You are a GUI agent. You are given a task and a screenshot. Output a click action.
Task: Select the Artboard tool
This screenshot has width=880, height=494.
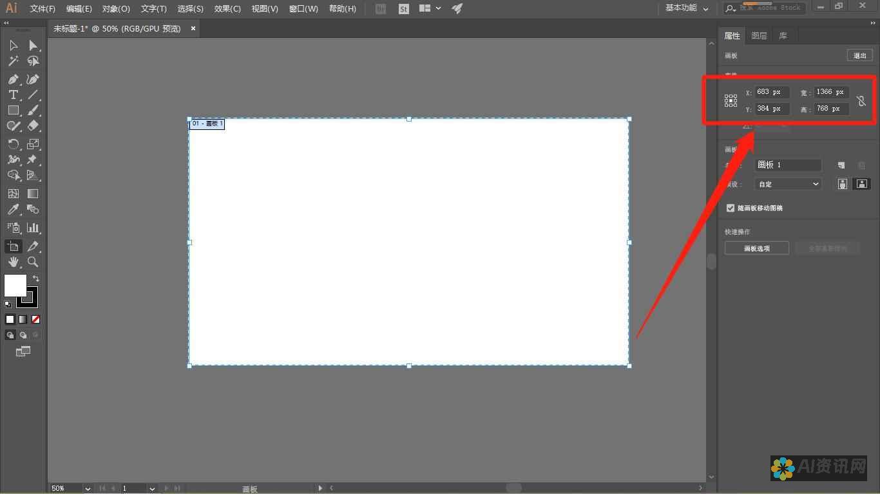tap(13, 246)
